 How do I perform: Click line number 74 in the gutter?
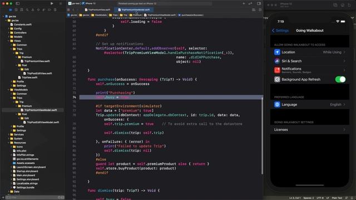click(74, 97)
